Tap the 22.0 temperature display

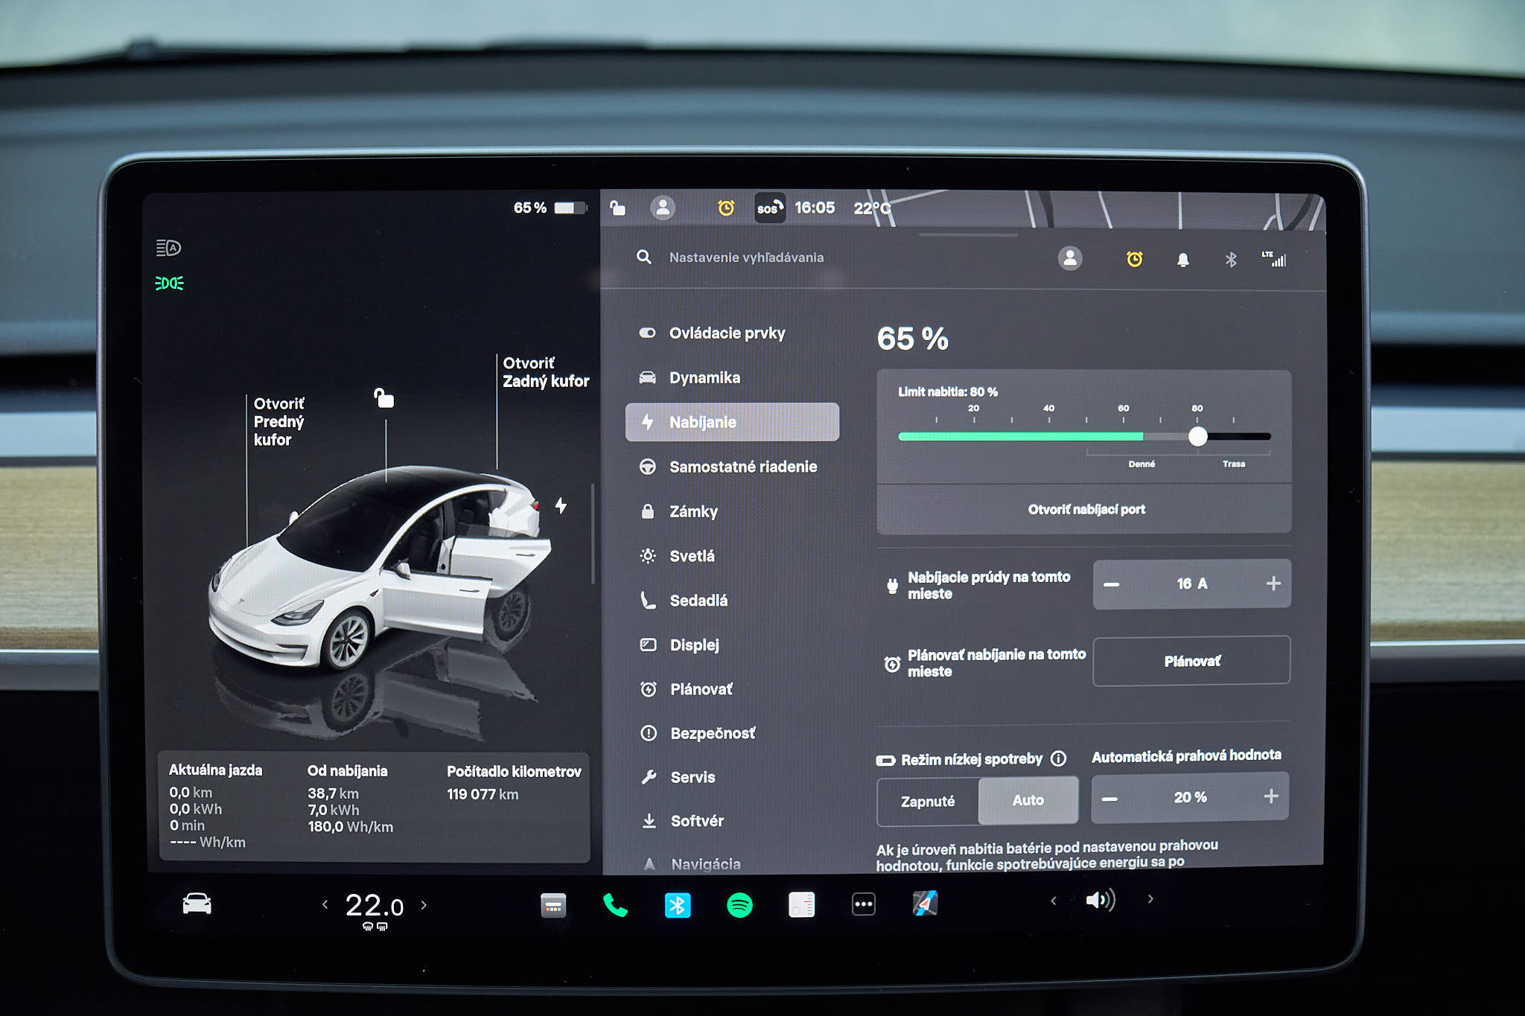pyautogui.click(x=374, y=906)
